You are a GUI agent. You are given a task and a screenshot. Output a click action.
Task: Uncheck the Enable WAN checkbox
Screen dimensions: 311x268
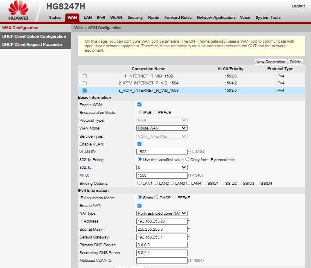140,105
